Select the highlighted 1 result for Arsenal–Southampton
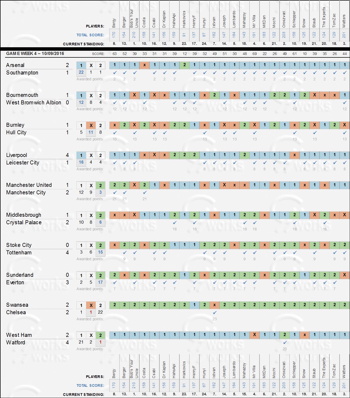Screen dimensions: 350x398 (81, 65)
